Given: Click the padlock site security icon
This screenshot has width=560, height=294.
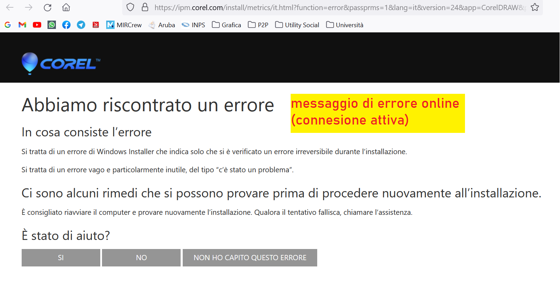Looking at the screenshot, I should pyautogui.click(x=145, y=7).
